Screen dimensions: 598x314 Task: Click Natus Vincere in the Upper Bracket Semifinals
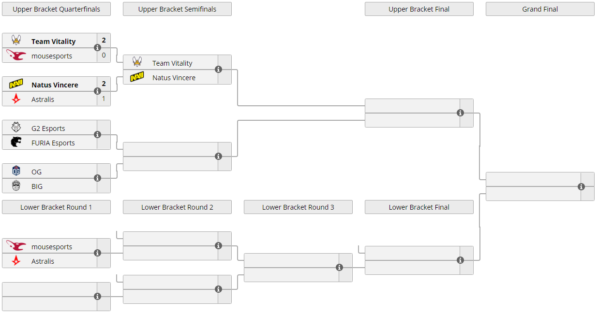pos(174,78)
